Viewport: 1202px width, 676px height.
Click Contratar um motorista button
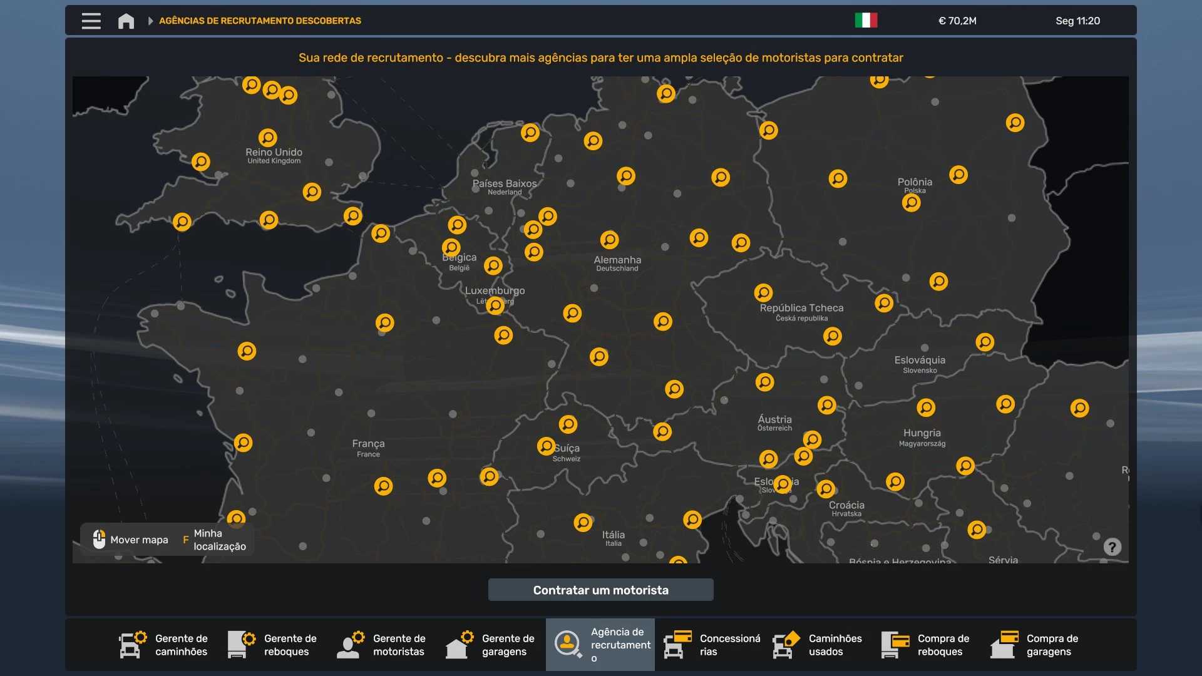click(600, 590)
